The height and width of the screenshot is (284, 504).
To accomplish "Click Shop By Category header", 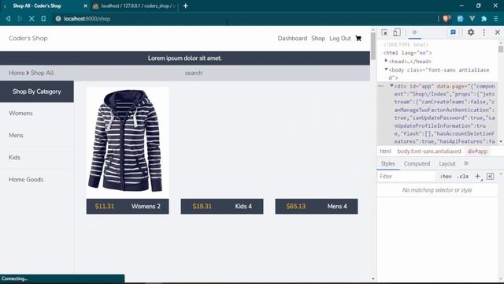I will 37,92.
